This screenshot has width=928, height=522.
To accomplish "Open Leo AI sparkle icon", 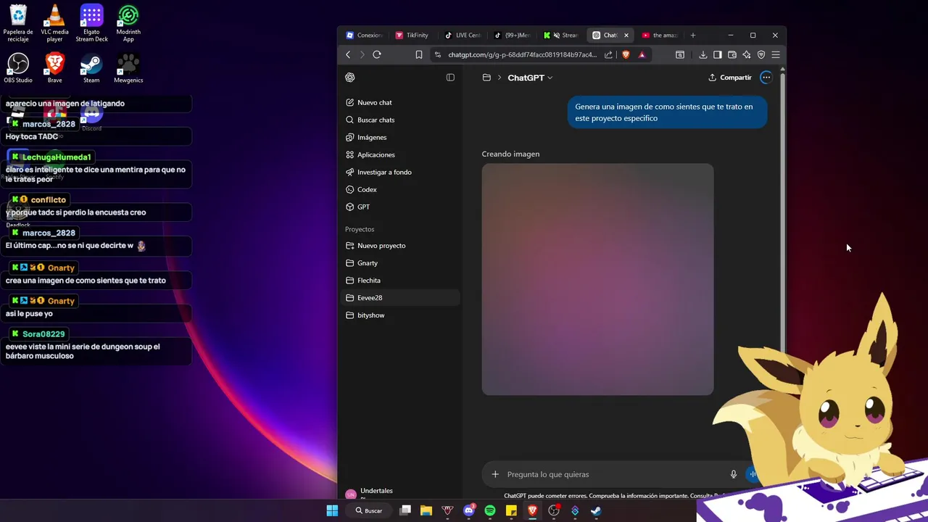I will pos(747,54).
